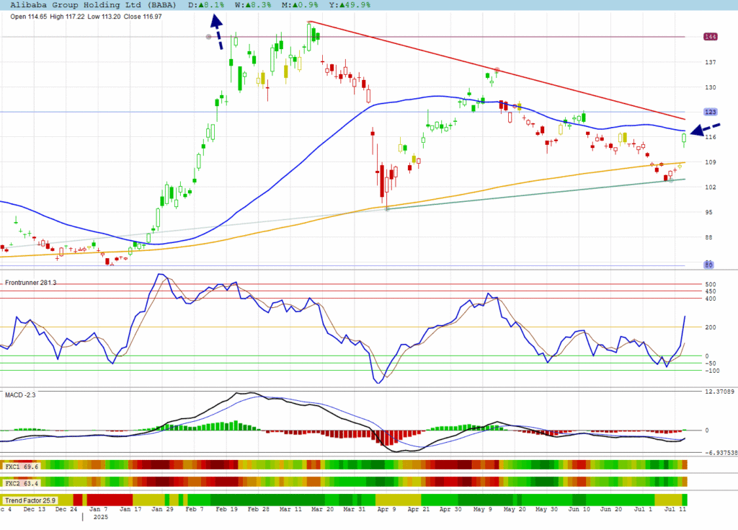Image resolution: width=738 pixels, height=530 pixels.
Task: Click the 130 price axis label
Action: point(710,87)
